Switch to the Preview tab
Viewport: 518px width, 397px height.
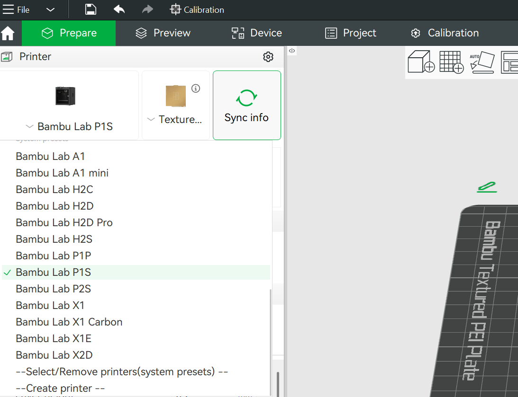click(163, 33)
